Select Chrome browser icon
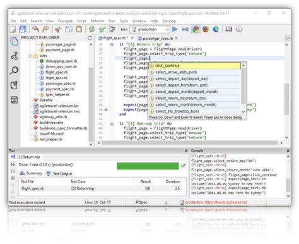Image resolution: width=299 pixels, height=244 pixels. (196, 29)
